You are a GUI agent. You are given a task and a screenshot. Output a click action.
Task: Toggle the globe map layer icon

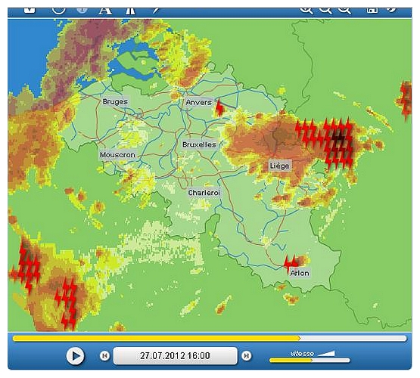82,10
